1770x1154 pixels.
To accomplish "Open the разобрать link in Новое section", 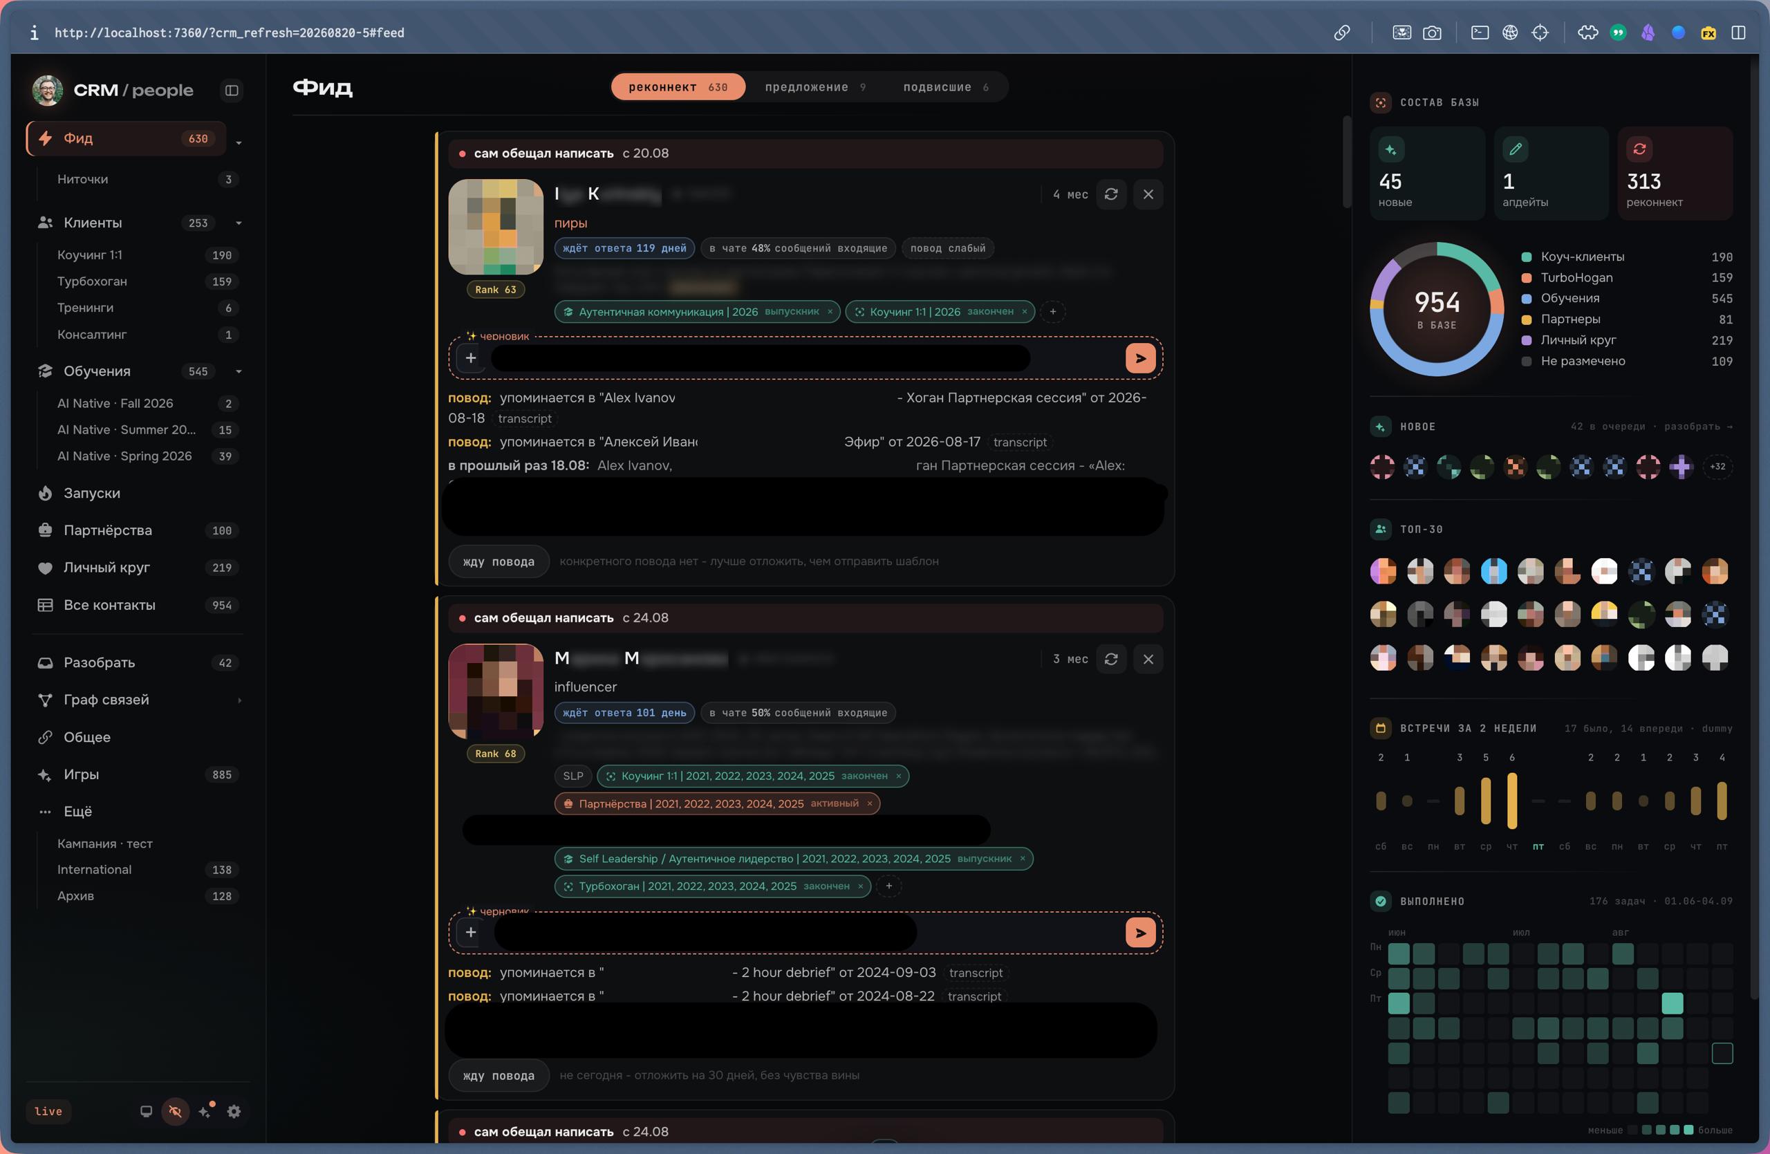I will [x=1698, y=427].
